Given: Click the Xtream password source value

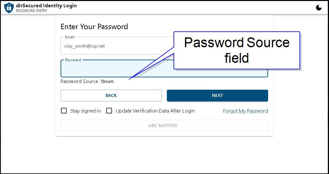Looking at the screenshot, I should coord(107,81).
